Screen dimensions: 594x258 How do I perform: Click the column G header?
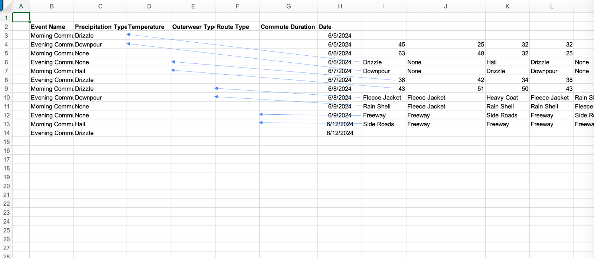coord(288,6)
